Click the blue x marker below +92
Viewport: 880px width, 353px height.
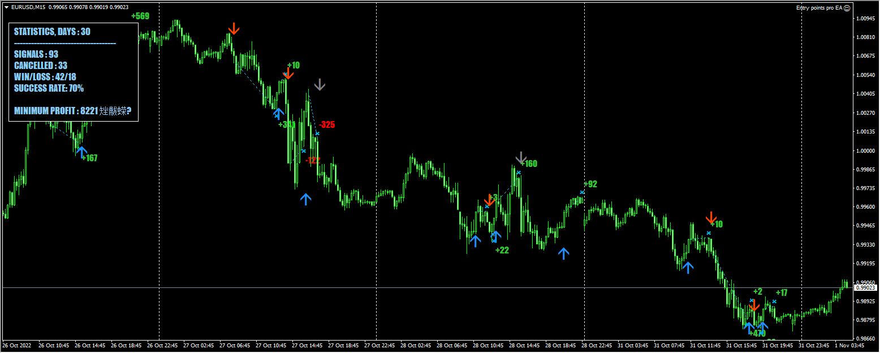pos(582,192)
